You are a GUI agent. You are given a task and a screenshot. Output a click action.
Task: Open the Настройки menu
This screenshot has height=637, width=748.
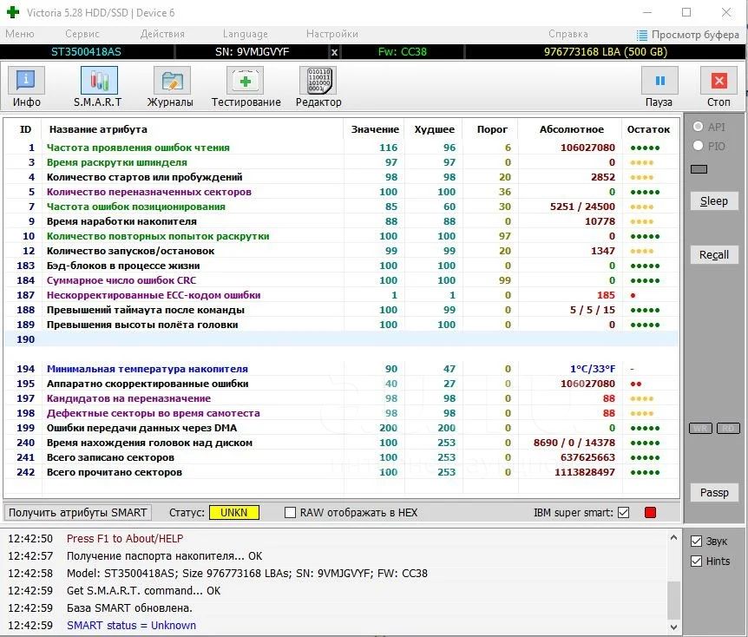332,34
